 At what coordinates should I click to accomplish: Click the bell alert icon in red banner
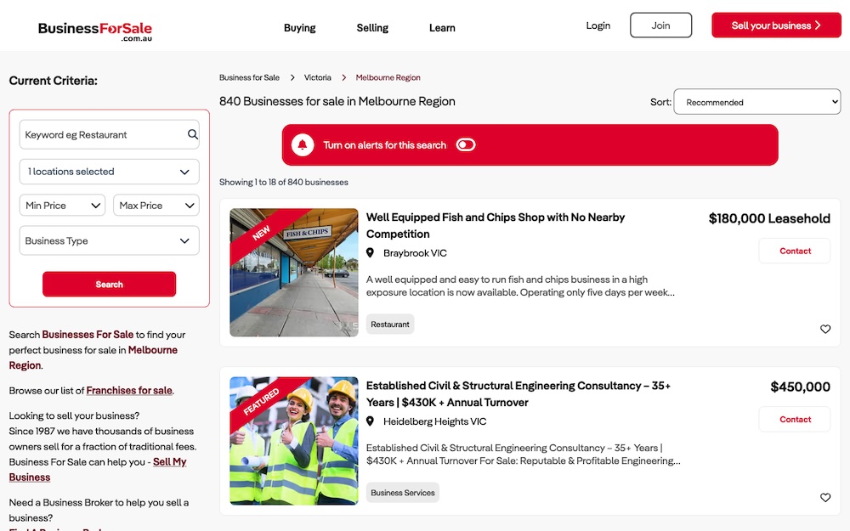click(303, 145)
